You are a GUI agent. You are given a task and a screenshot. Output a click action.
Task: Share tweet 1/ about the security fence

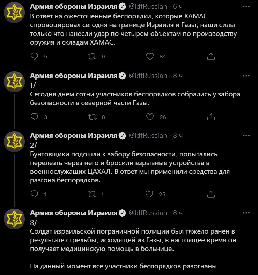pyautogui.click(x=211, y=117)
